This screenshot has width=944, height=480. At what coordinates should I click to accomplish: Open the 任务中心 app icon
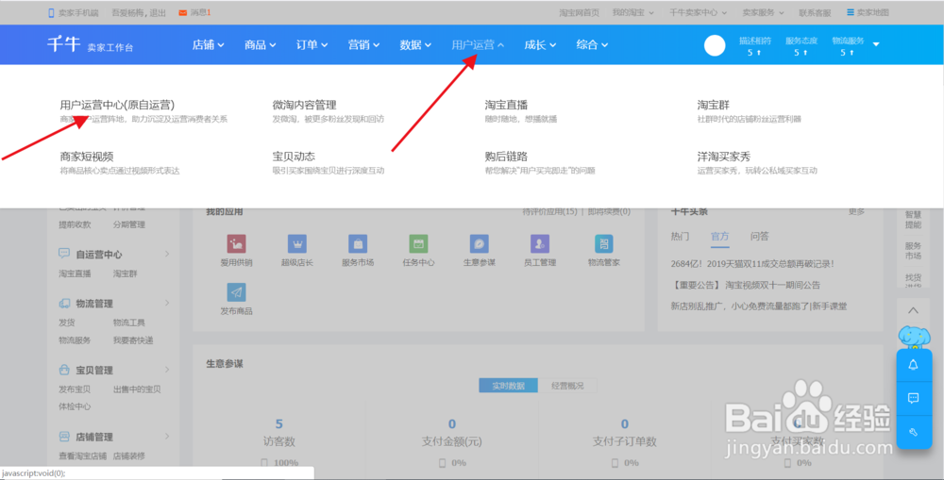418,243
